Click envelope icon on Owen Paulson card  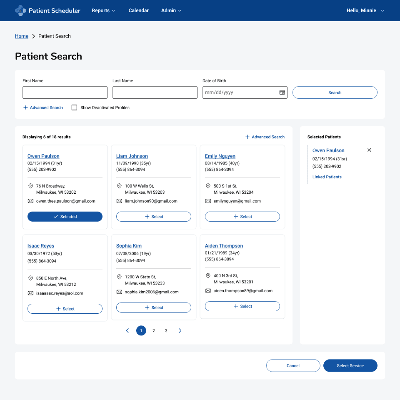(30, 201)
